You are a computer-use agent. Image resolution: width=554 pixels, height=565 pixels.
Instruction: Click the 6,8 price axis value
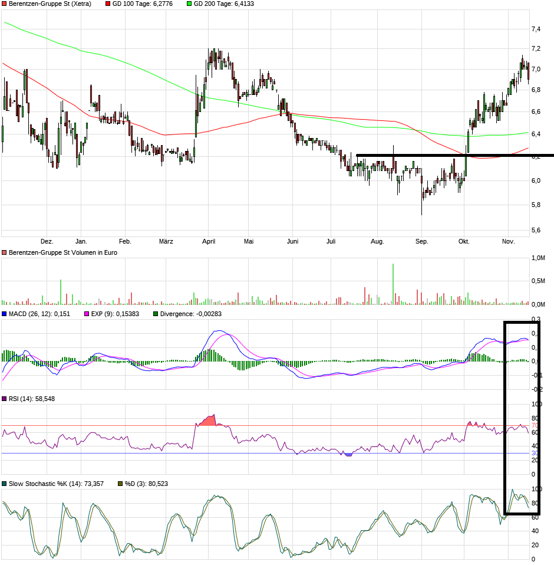pos(536,90)
